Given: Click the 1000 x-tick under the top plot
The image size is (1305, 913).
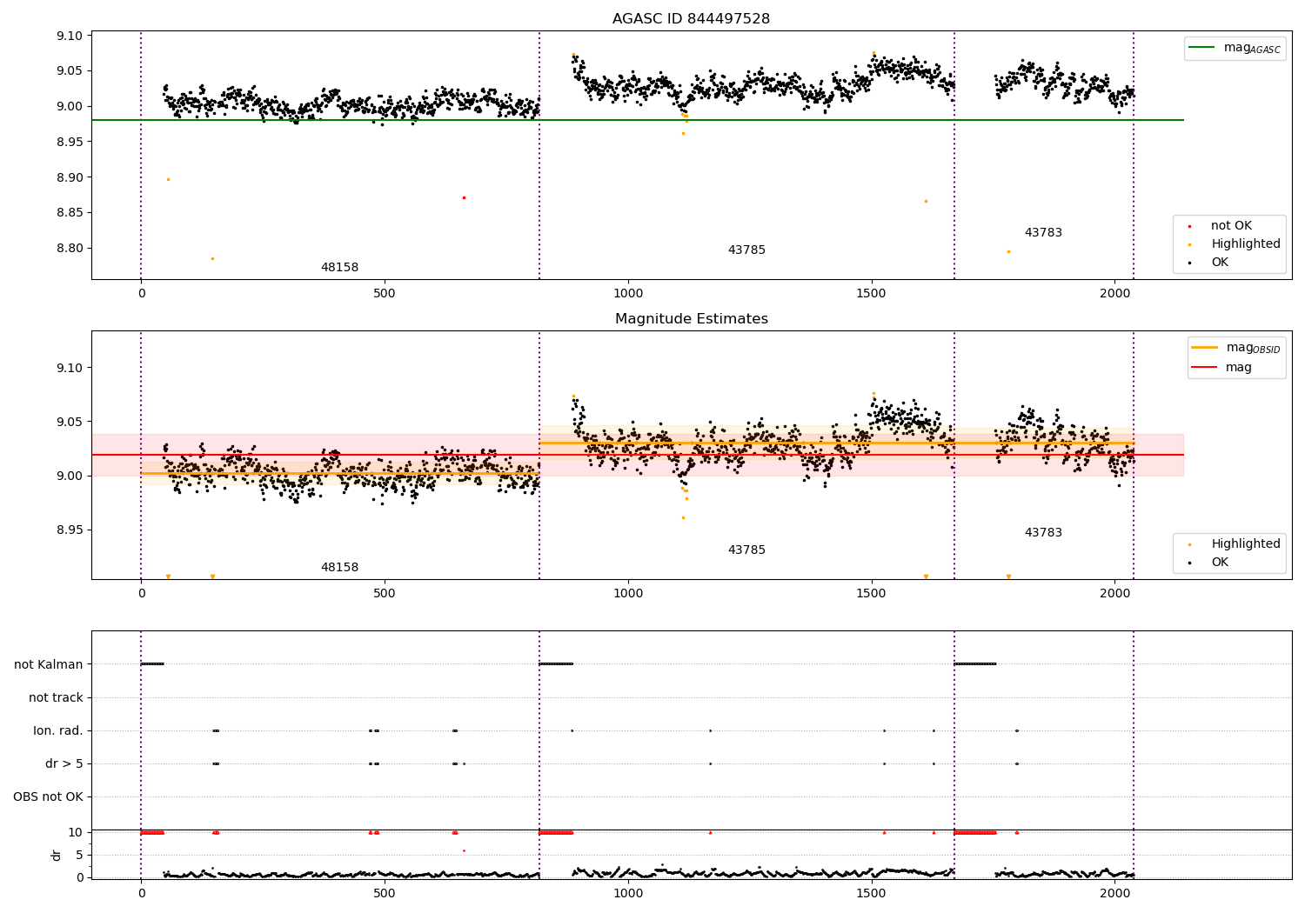Looking at the screenshot, I should pos(628,294).
